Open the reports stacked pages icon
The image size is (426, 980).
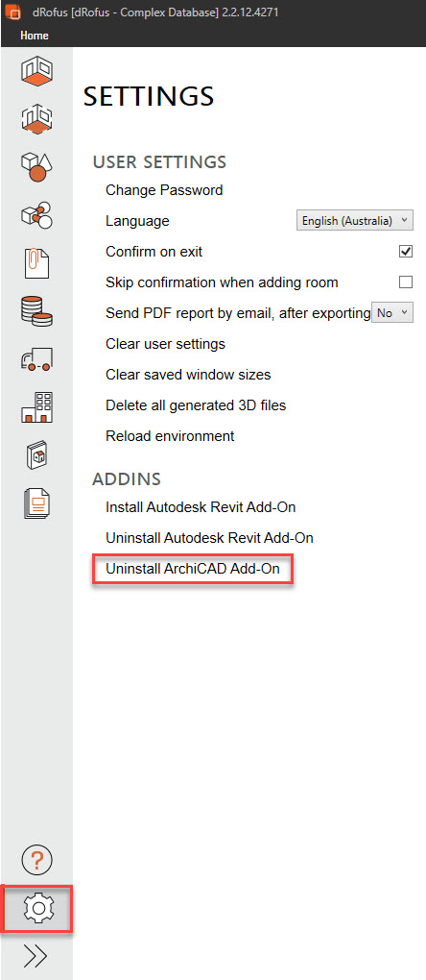click(36, 503)
